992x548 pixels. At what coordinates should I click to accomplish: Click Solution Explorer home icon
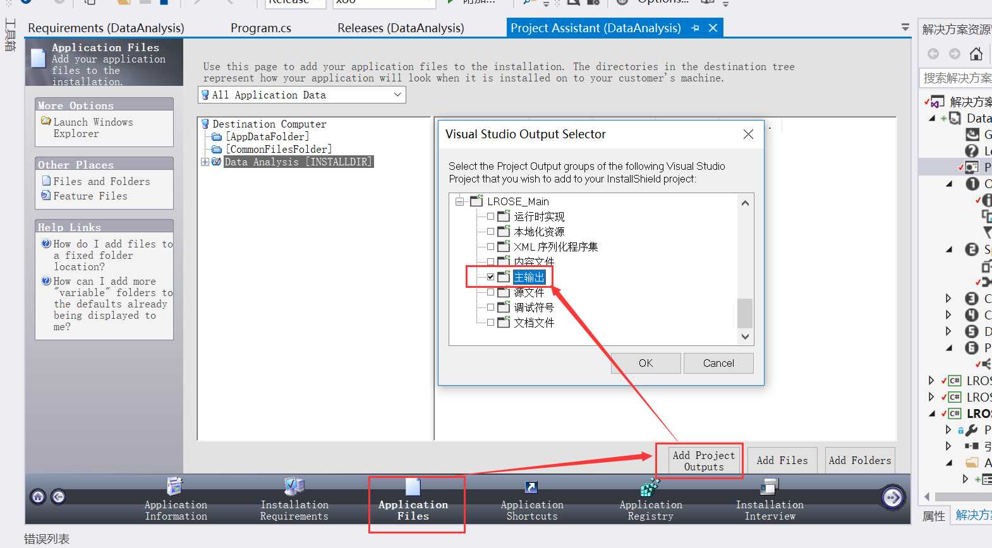point(976,54)
